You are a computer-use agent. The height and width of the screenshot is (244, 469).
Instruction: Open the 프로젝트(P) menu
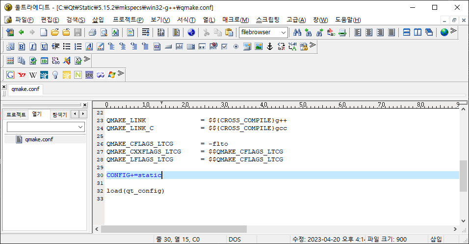(x=128, y=20)
